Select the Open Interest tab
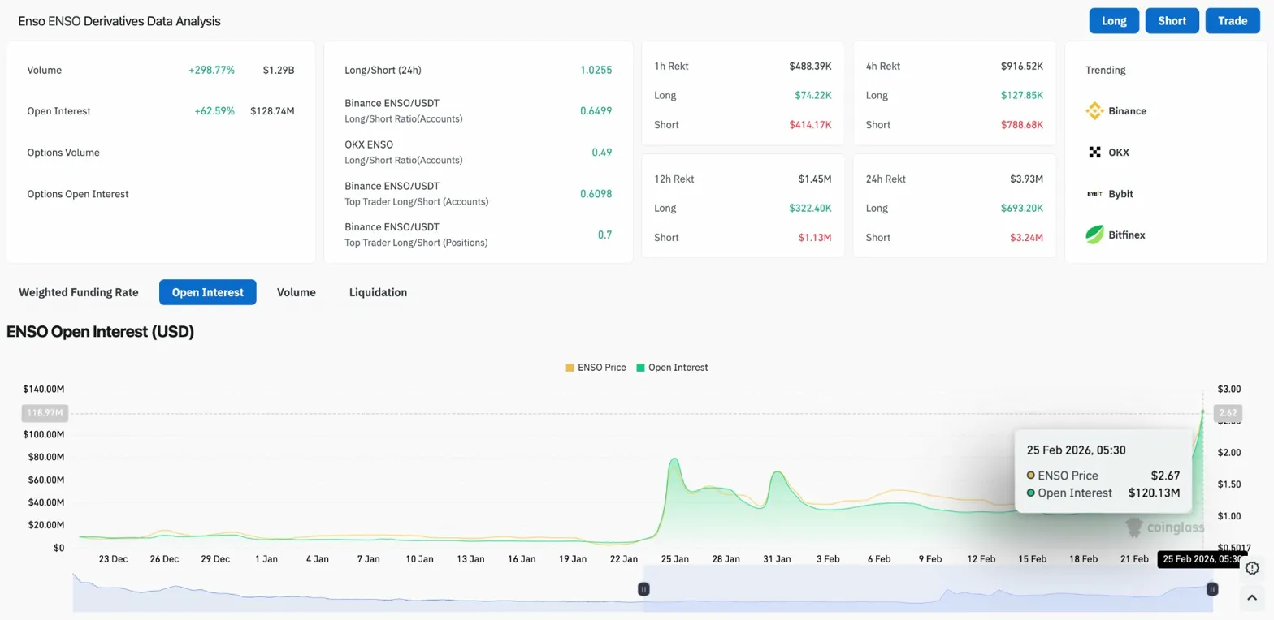1274x620 pixels. click(207, 292)
